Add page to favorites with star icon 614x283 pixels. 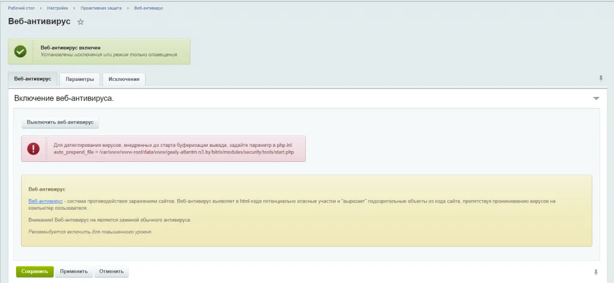pyautogui.click(x=81, y=22)
